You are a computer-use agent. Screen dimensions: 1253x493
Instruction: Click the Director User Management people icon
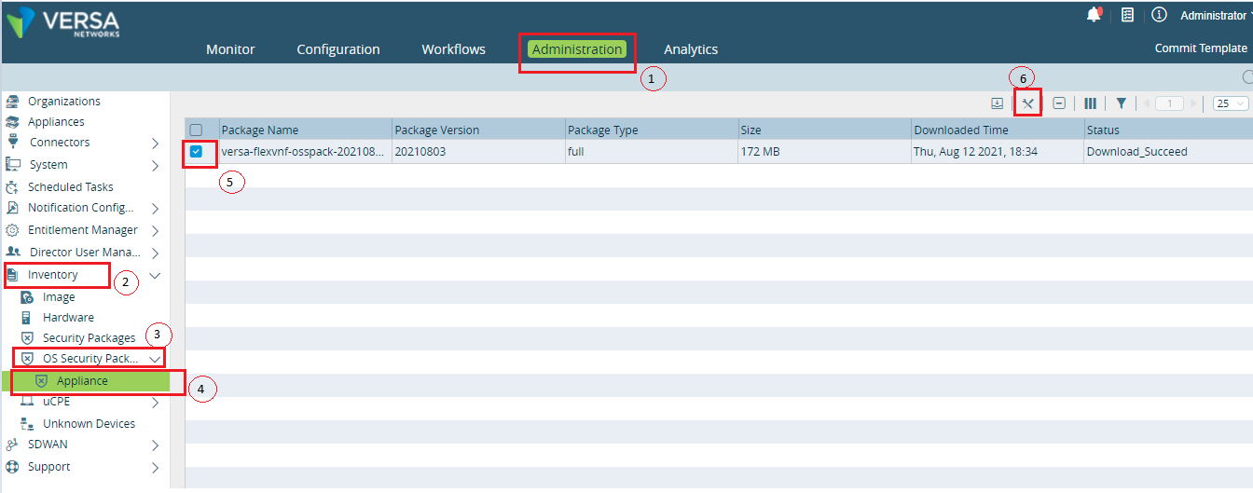pyautogui.click(x=12, y=252)
